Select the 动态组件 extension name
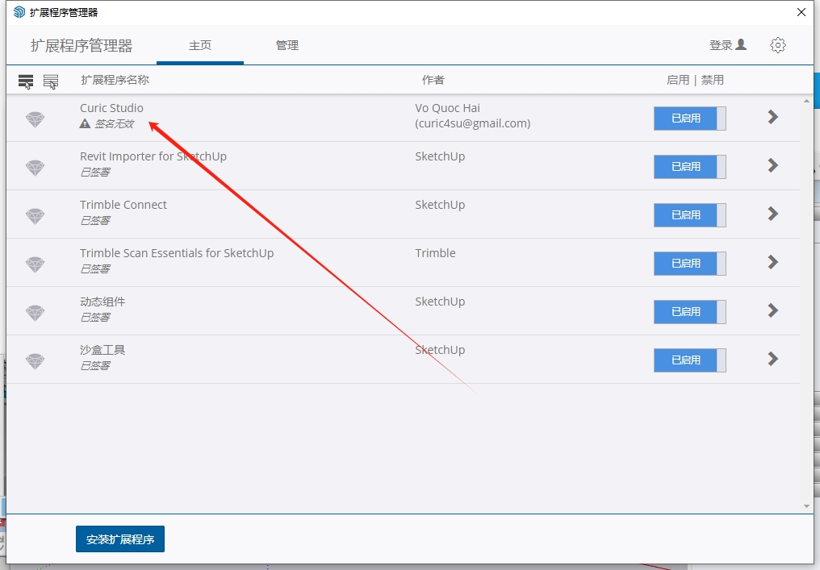820x570 pixels. (102, 302)
